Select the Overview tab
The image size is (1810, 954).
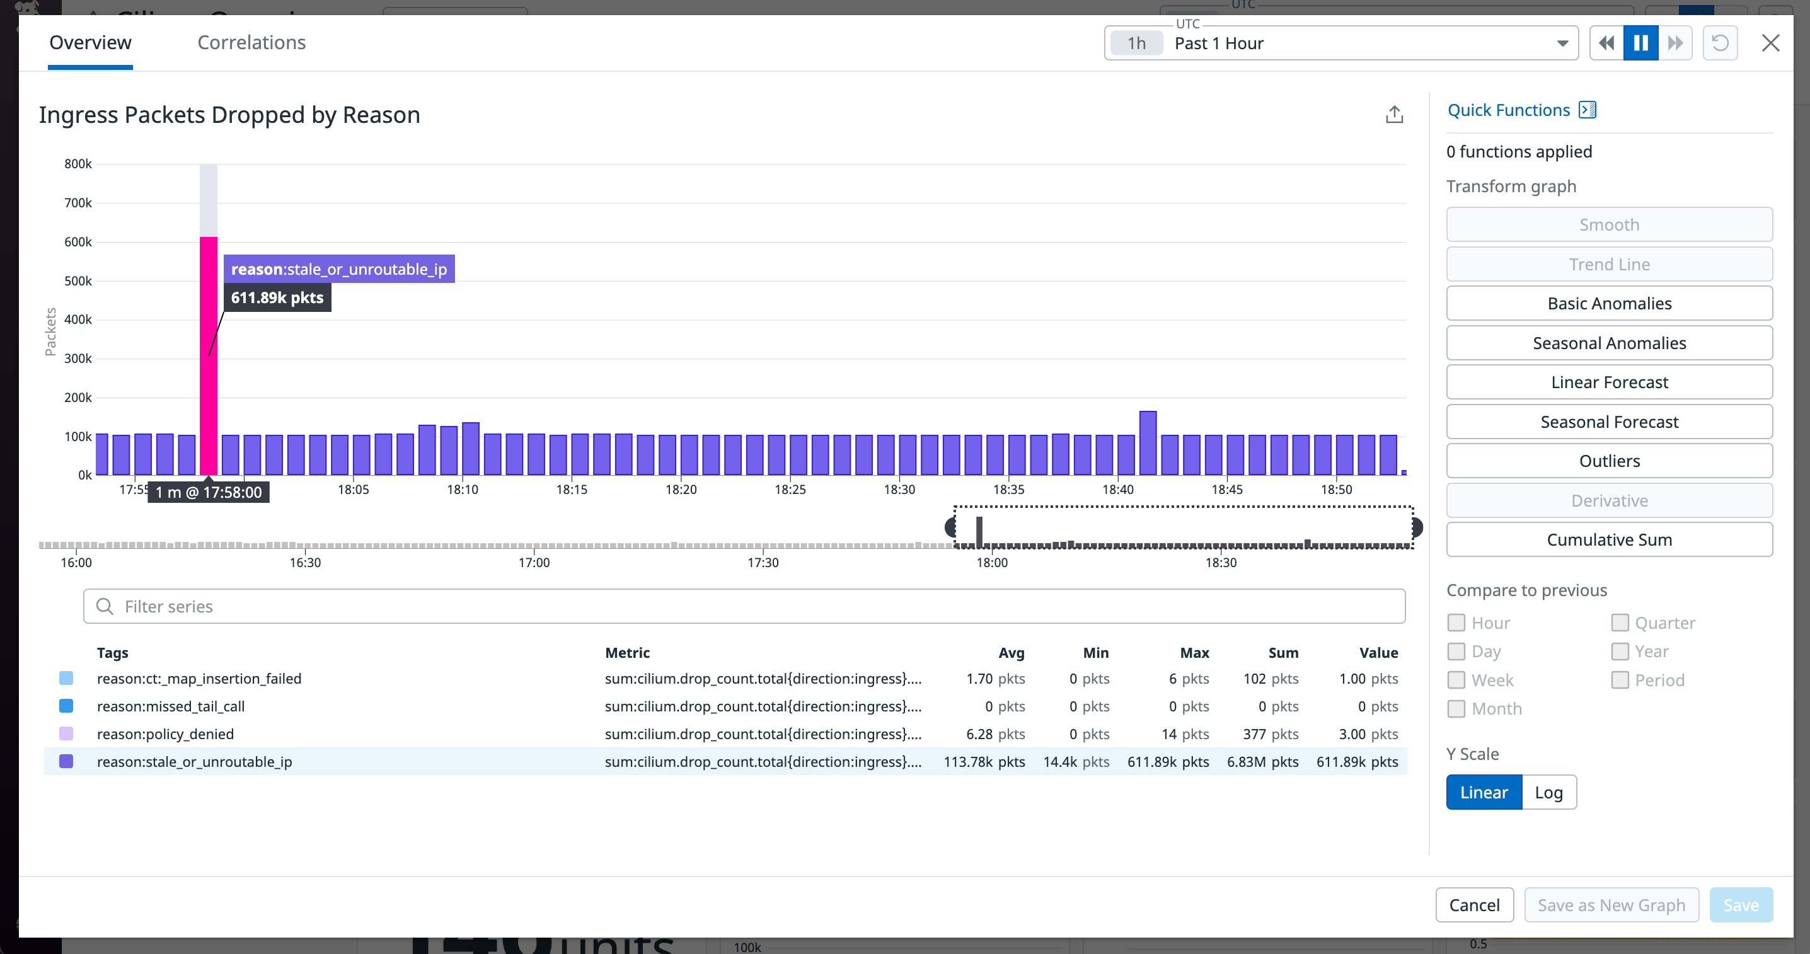90,42
